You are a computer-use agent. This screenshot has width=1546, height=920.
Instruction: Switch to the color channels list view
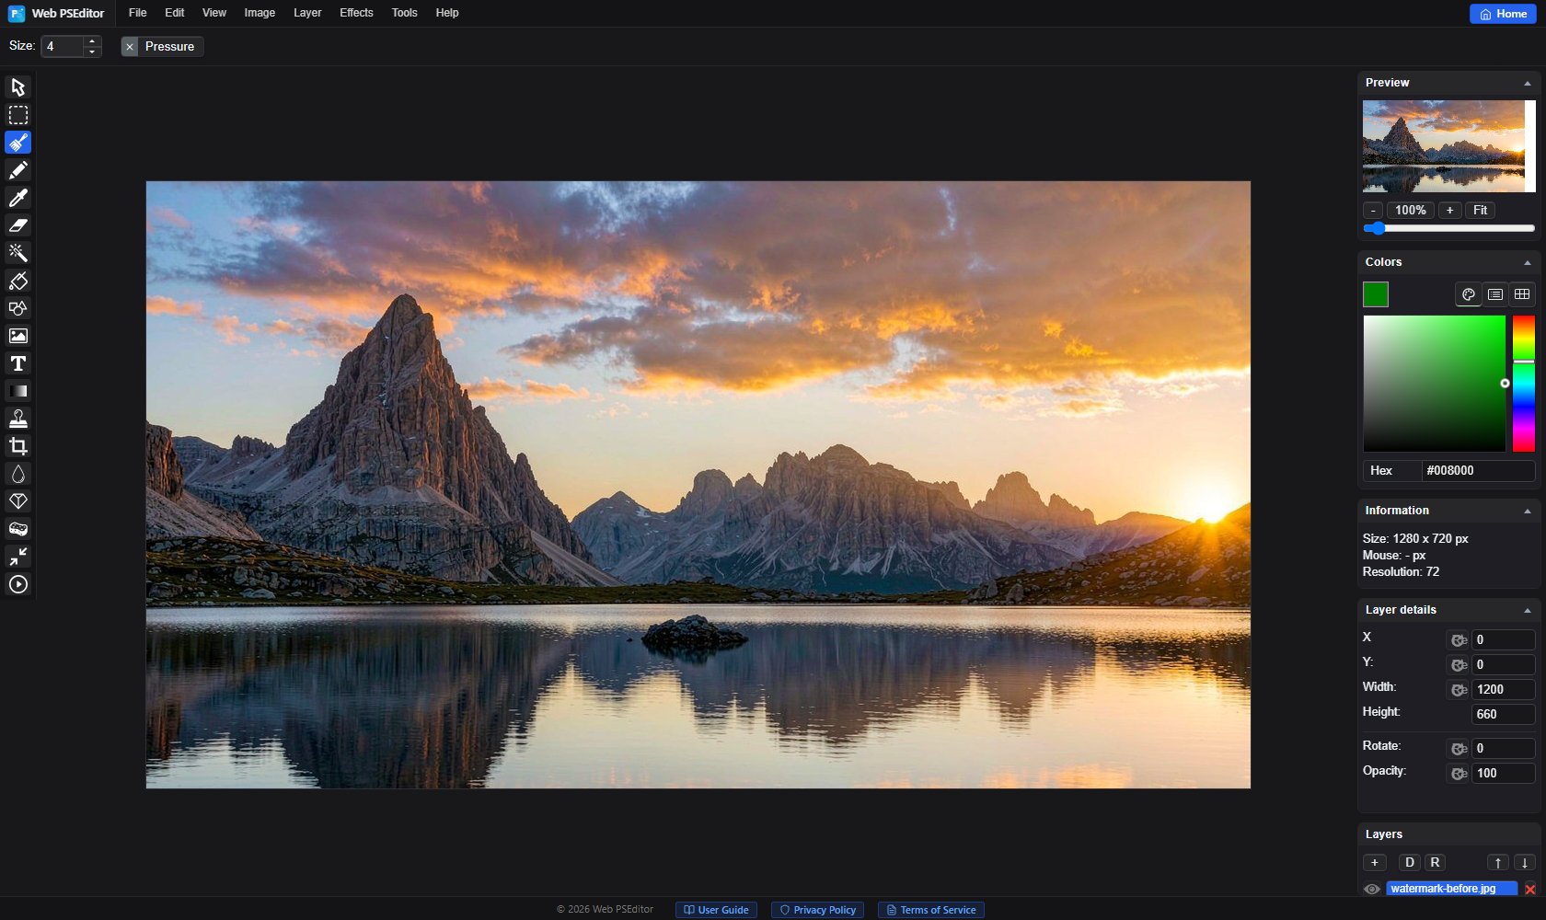(x=1495, y=294)
